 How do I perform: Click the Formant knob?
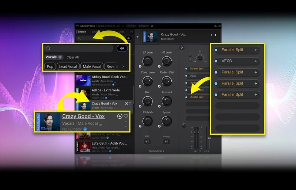[x=167, y=101]
